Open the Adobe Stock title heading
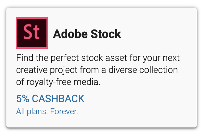207x137 pixels. pos(87,34)
